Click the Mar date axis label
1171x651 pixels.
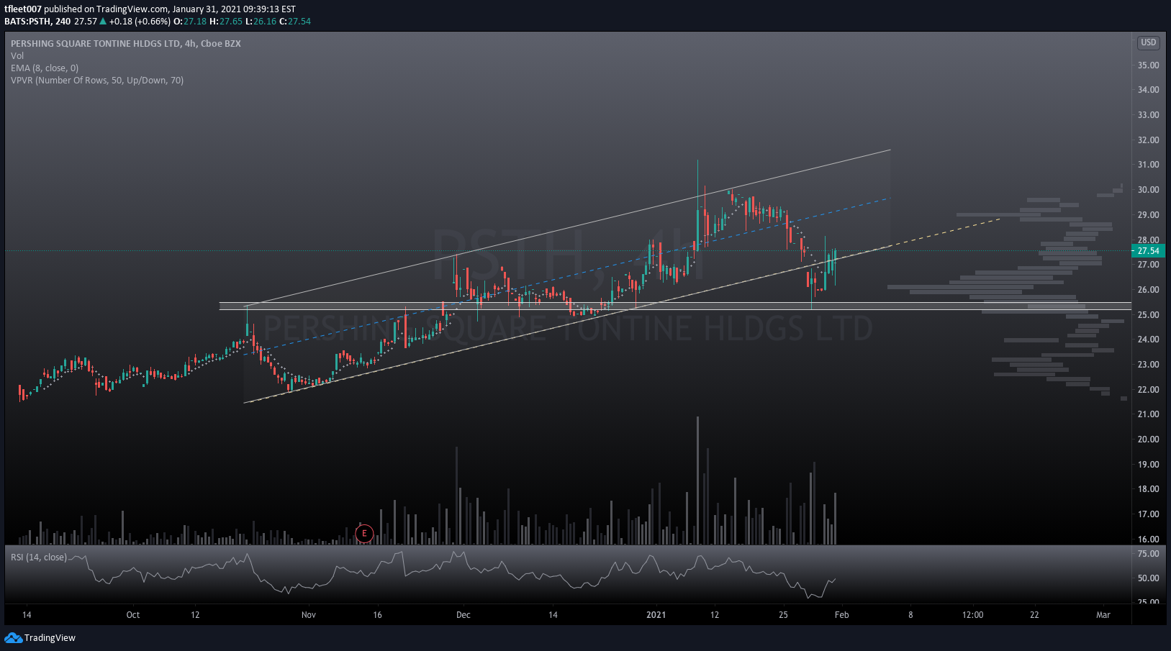coord(1103,615)
